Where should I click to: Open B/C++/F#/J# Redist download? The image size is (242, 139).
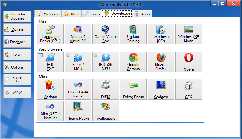pos(78,89)
